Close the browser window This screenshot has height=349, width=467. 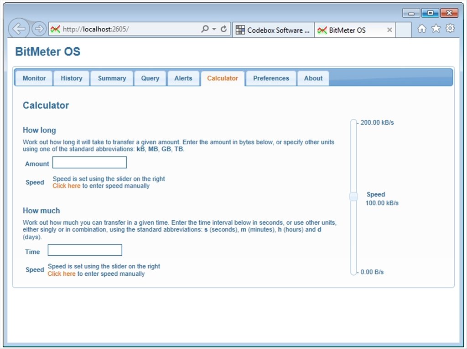click(449, 13)
